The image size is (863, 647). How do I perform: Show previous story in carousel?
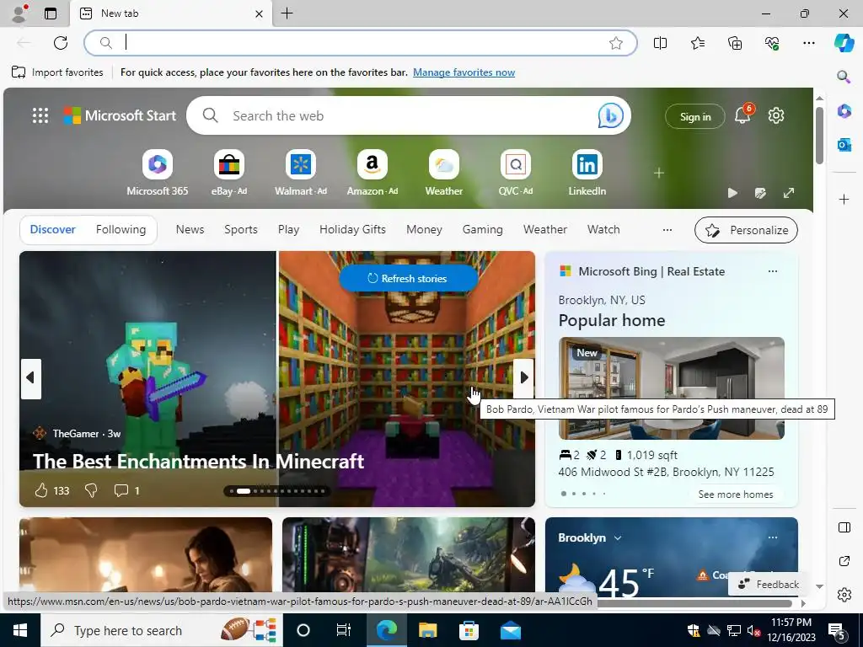point(31,378)
